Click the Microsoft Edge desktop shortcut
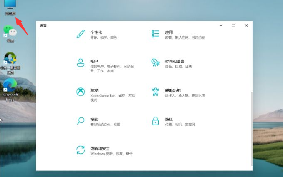 pos(10,87)
